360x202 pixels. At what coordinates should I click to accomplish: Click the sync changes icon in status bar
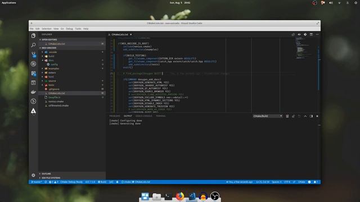[46, 182]
